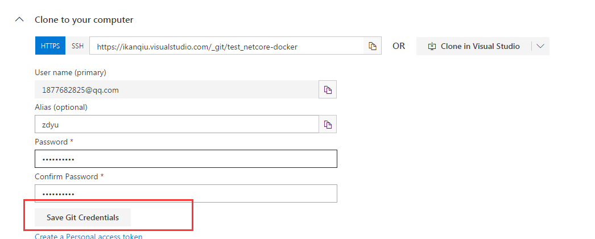This screenshot has height=239, width=595.
Task: Copy the alias zdyu value
Action: [x=328, y=124]
